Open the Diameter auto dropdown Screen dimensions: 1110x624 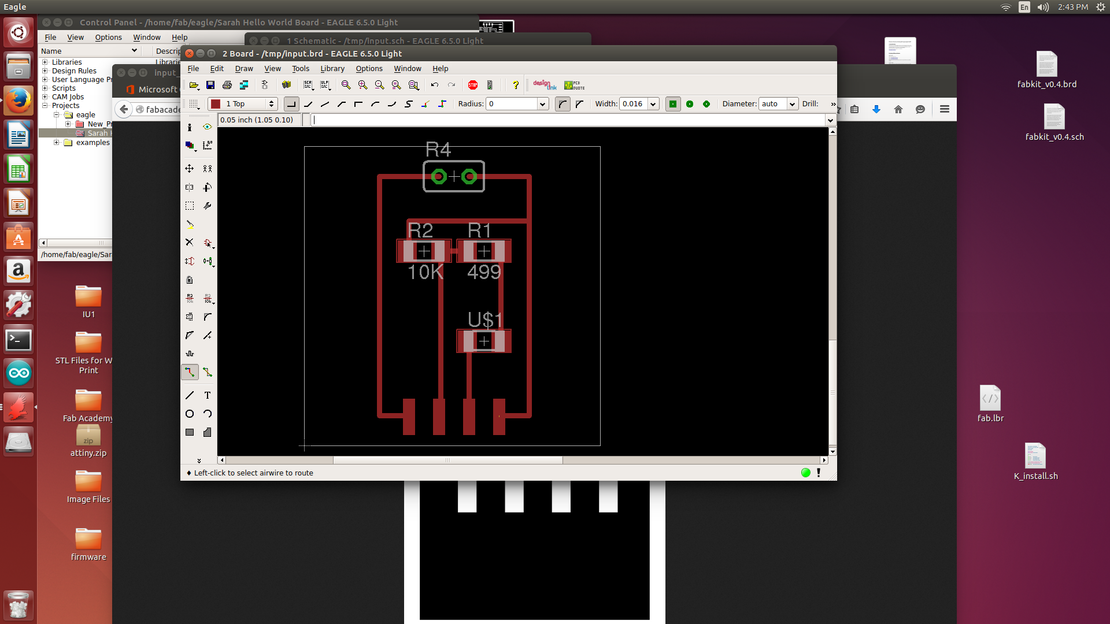point(792,104)
